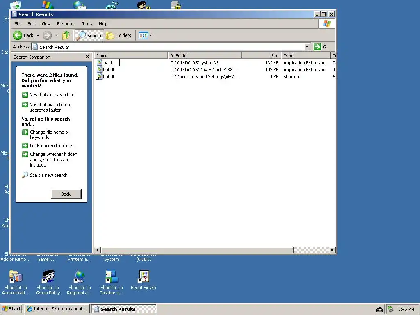Image resolution: width=420 pixels, height=315 pixels.
Task: Click the network icon in system tray
Action: [x=390, y=309]
